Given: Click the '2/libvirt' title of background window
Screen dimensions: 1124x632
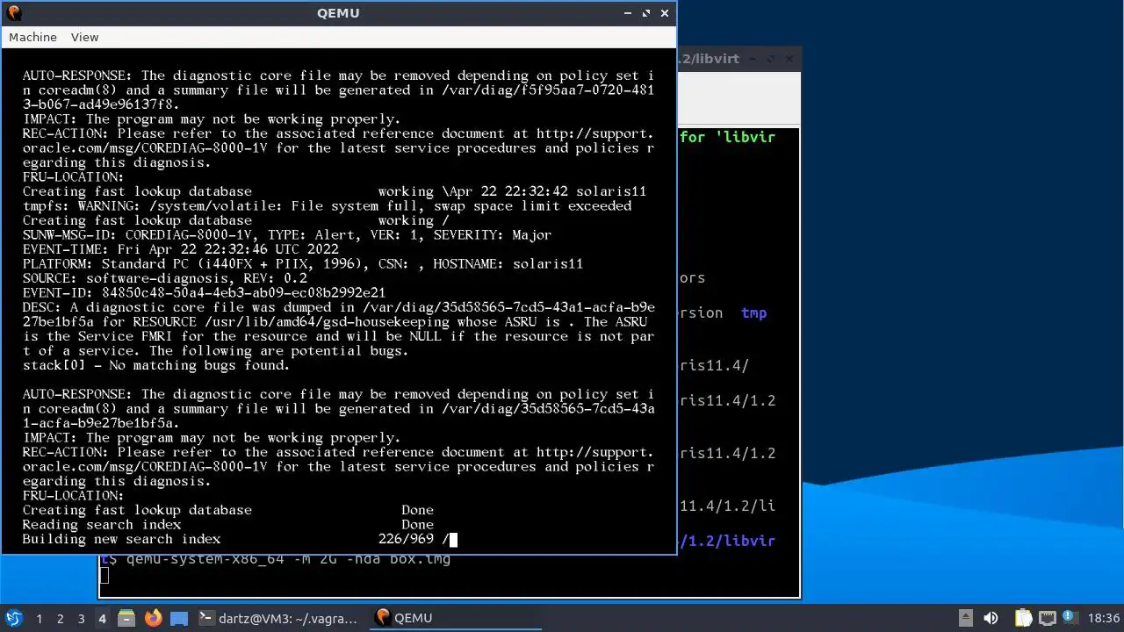Looking at the screenshot, I should click(709, 59).
